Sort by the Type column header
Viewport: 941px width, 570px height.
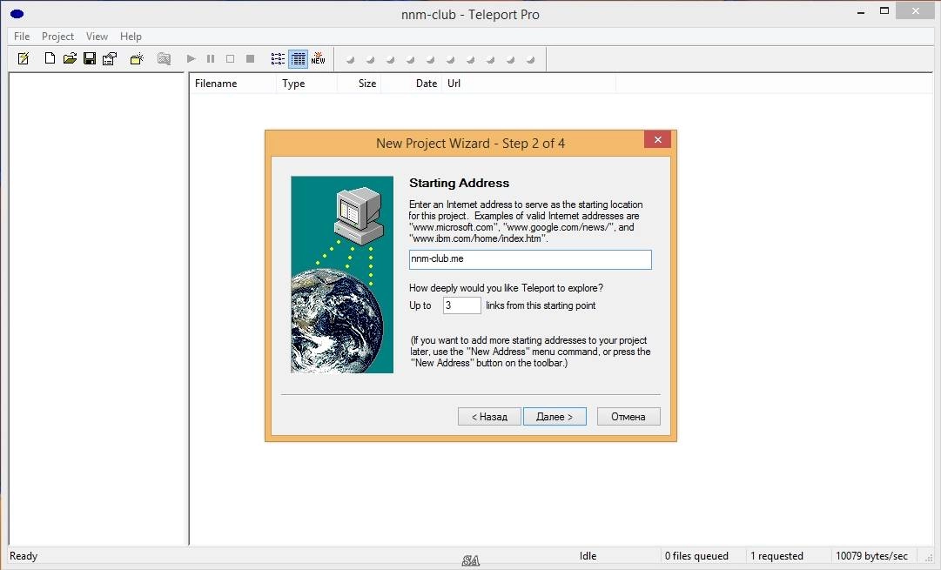coord(307,84)
